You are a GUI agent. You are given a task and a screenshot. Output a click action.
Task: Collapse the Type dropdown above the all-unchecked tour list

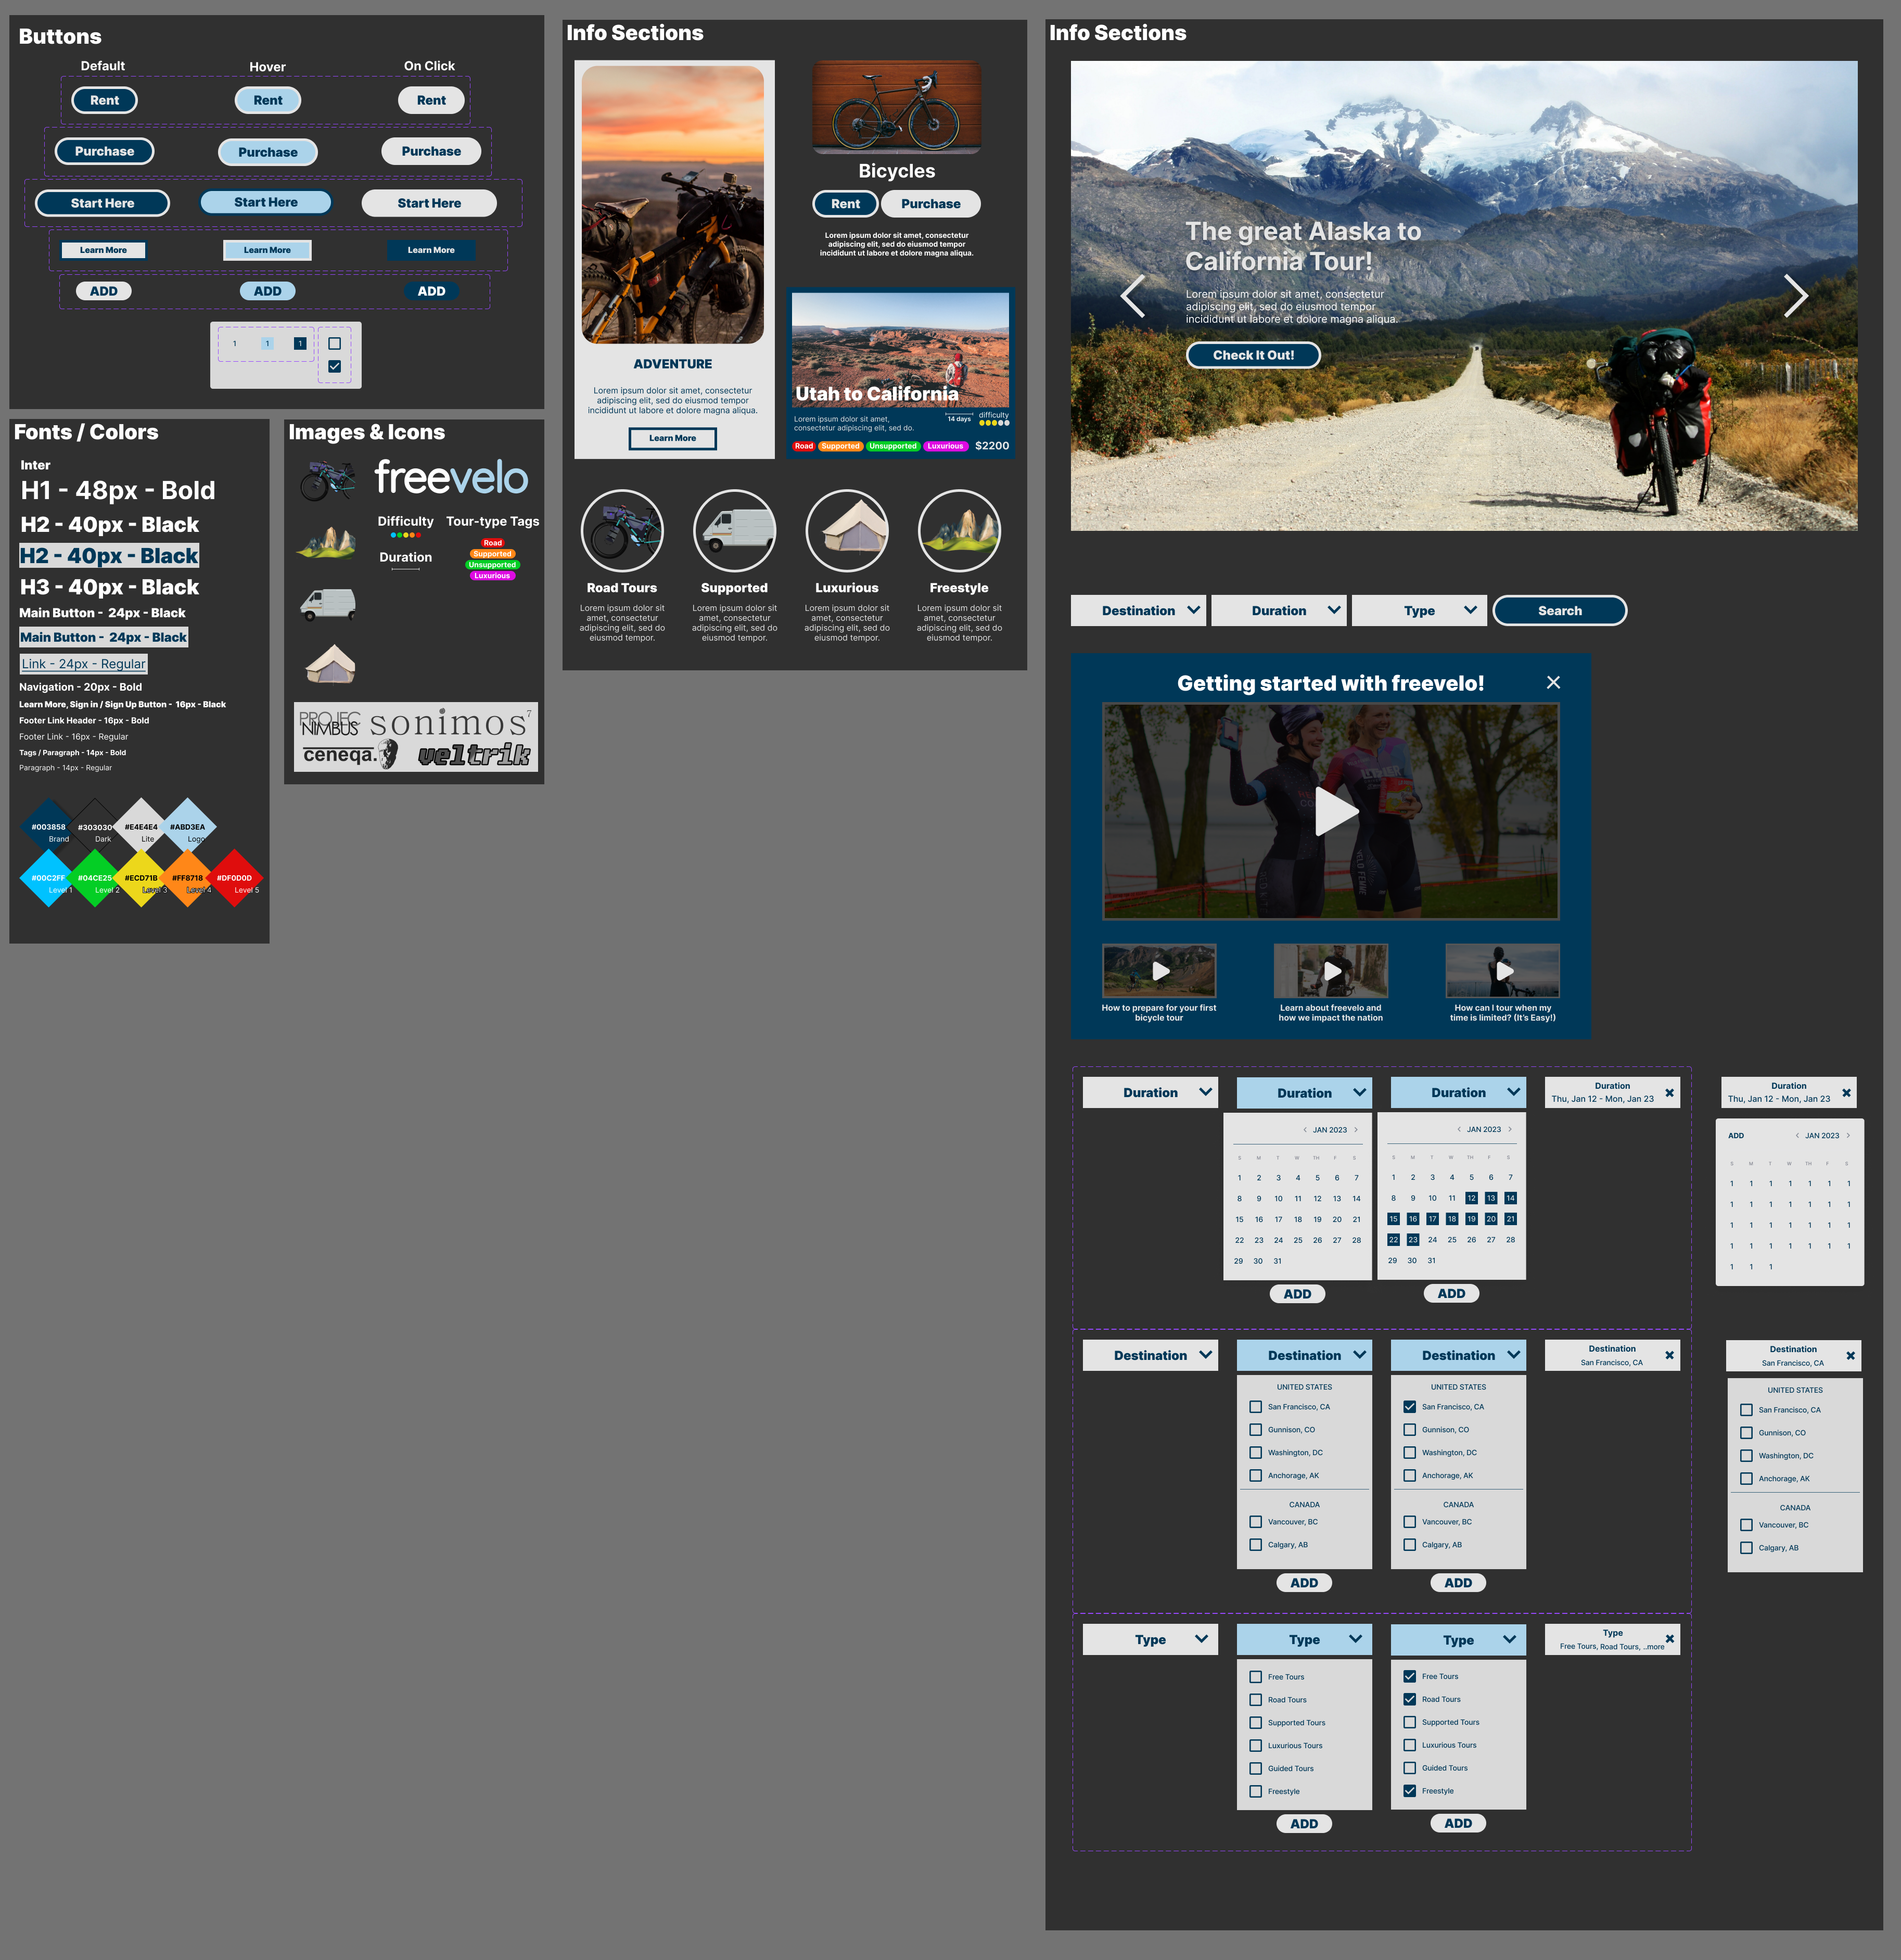(x=1305, y=1640)
